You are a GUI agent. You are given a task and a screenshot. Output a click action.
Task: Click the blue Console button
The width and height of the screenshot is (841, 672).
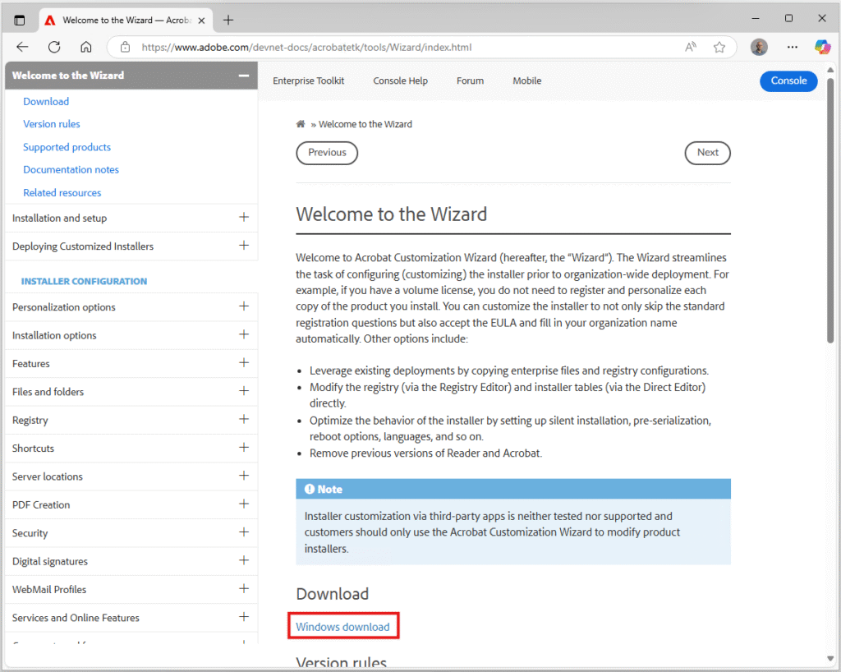tap(788, 81)
